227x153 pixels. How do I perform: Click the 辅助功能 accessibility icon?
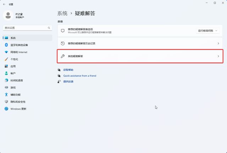(x=6, y=95)
